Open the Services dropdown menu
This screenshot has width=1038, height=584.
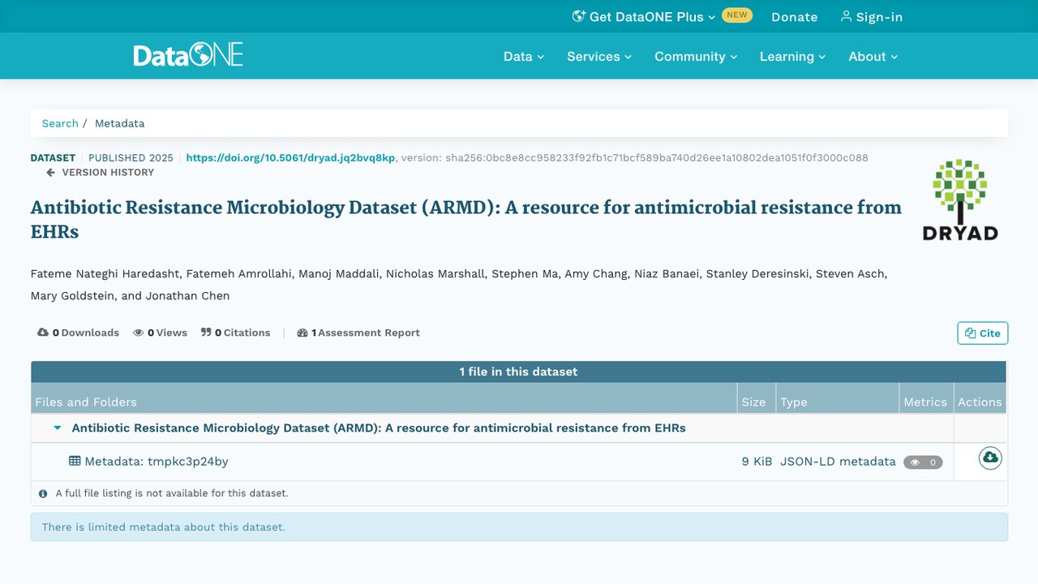pyautogui.click(x=599, y=56)
